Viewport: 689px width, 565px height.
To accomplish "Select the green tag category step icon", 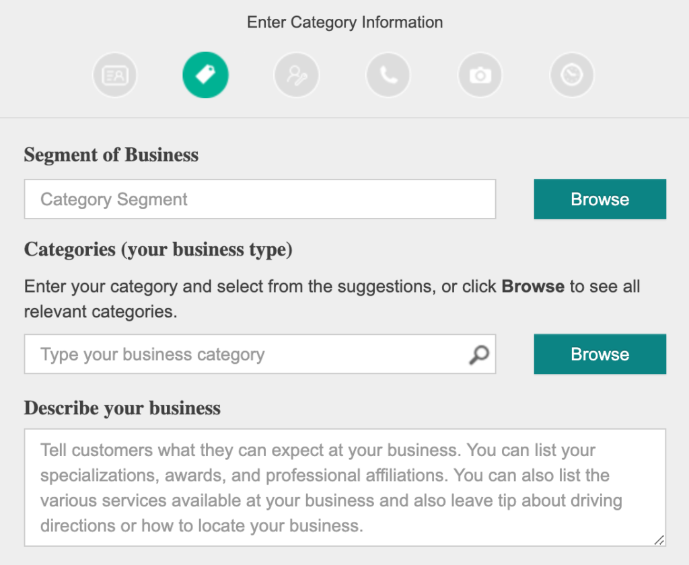I will (206, 75).
